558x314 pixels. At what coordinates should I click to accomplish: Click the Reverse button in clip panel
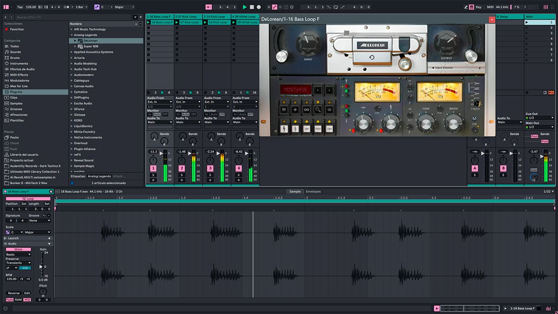[13, 293]
